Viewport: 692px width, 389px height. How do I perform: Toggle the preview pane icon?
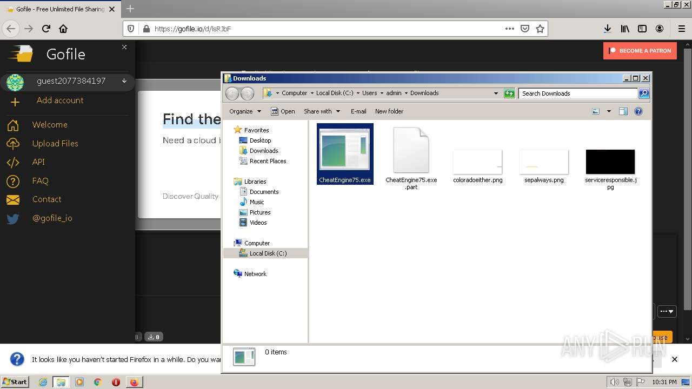tap(623, 111)
